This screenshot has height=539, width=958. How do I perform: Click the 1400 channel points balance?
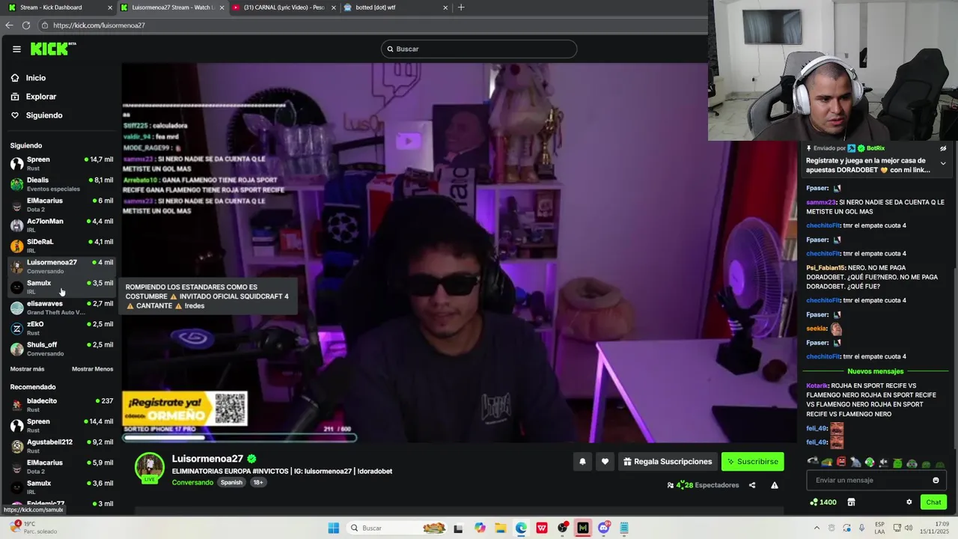823,502
